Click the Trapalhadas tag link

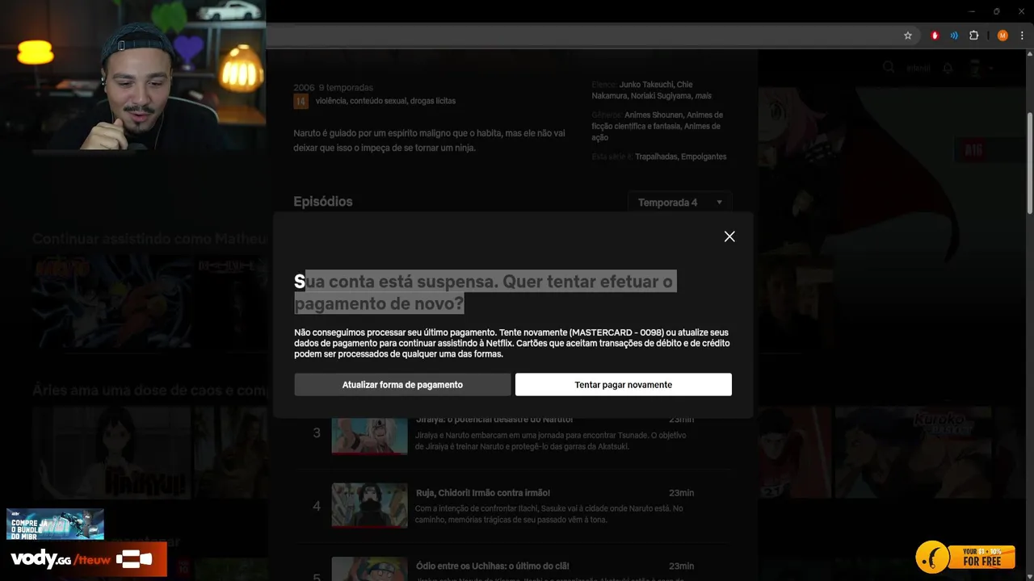(656, 157)
